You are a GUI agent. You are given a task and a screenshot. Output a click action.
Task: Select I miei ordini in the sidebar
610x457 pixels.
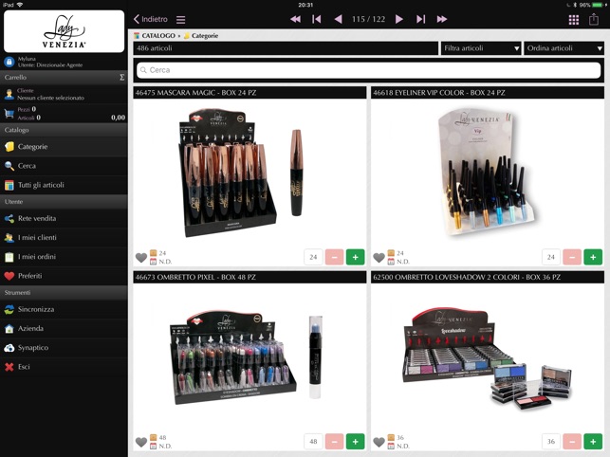coord(64,257)
